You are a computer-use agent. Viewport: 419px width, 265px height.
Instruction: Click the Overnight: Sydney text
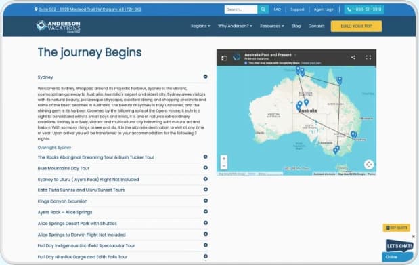pyautogui.click(x=55, y=148)
